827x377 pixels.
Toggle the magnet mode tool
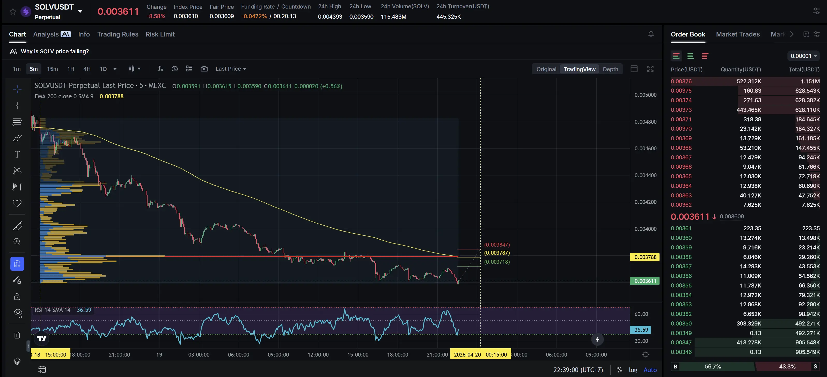pos(17,264)
